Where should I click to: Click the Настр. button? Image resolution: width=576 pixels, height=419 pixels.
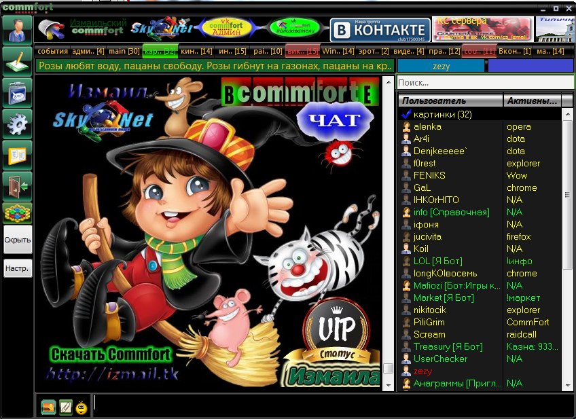tap(18, 269)
